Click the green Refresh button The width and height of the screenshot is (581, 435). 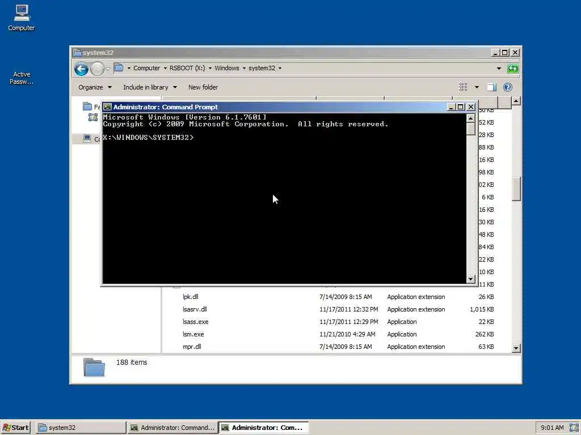pos(513,69)
